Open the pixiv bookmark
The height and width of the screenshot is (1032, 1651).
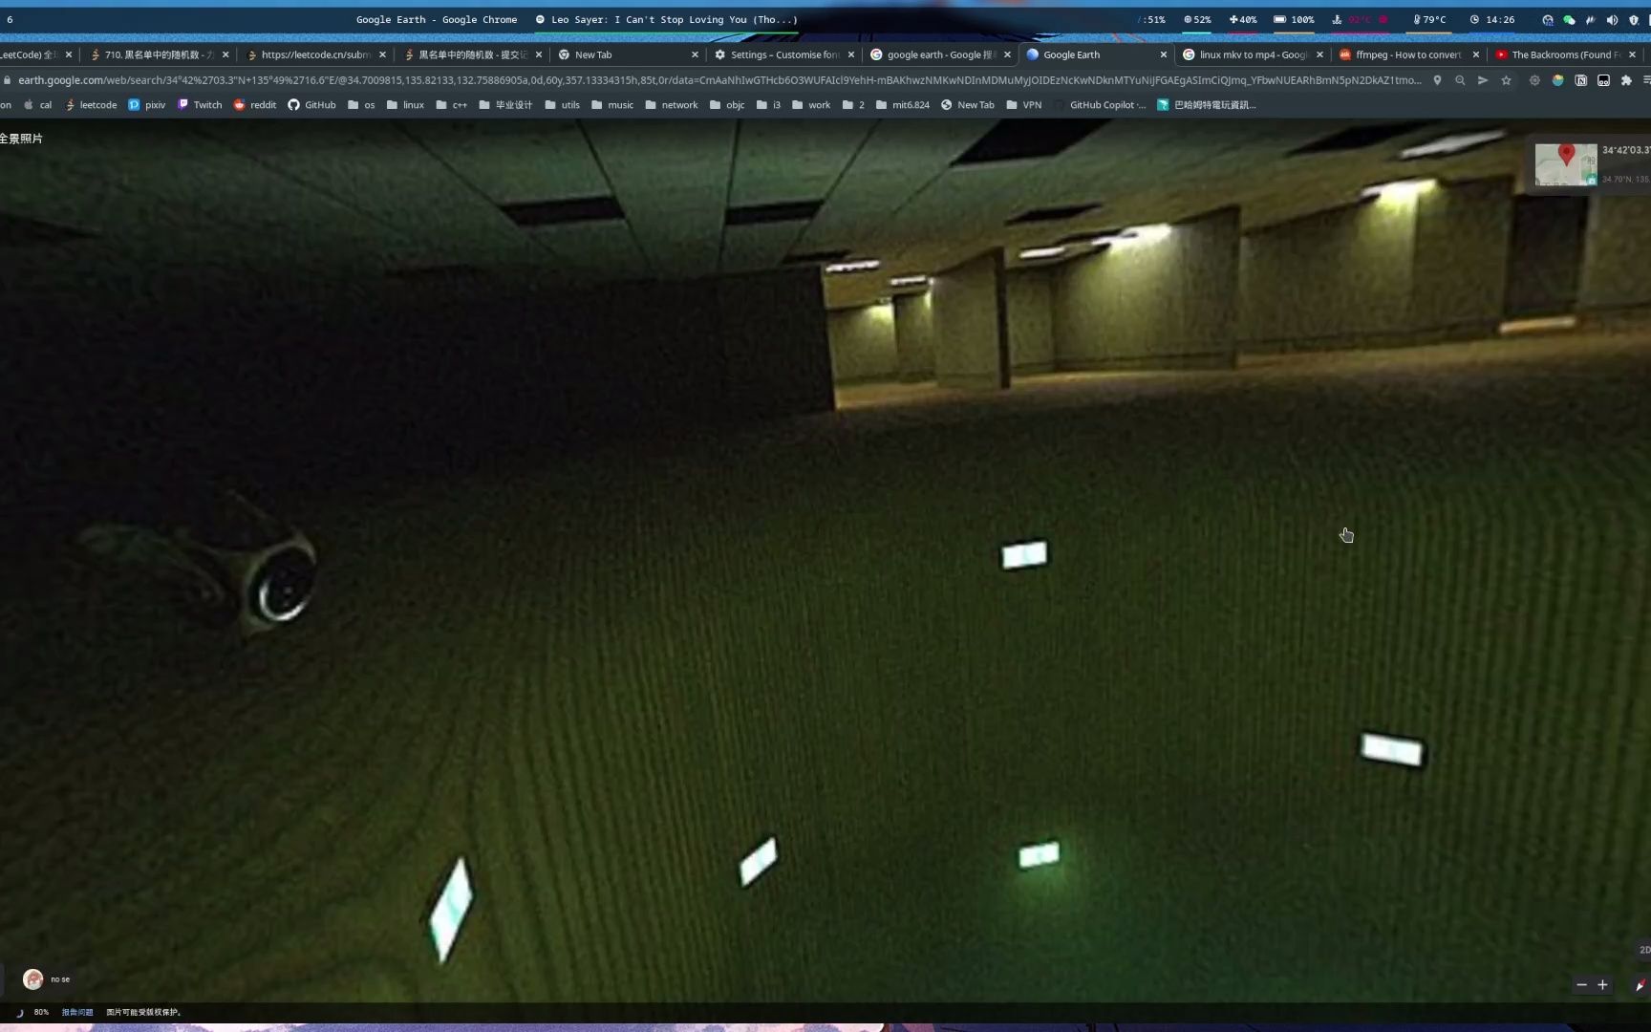click(147, 105)
